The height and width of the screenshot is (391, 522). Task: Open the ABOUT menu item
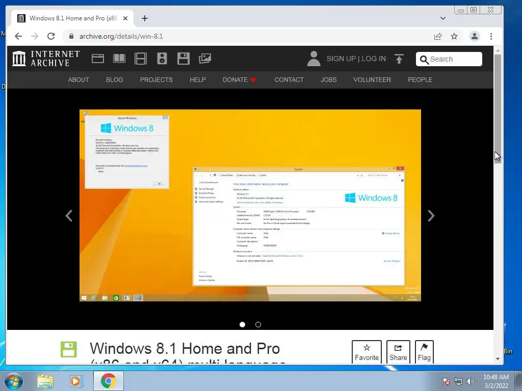(x=79, y=80)
